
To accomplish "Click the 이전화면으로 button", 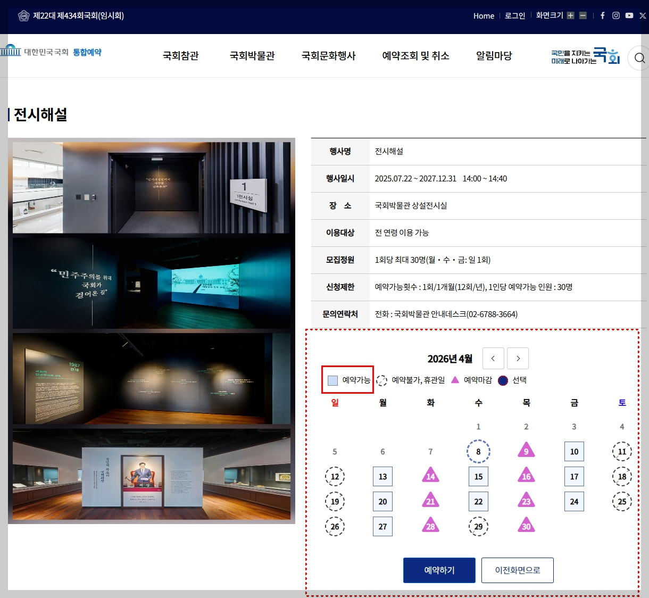I will click(x=517, y=570).
